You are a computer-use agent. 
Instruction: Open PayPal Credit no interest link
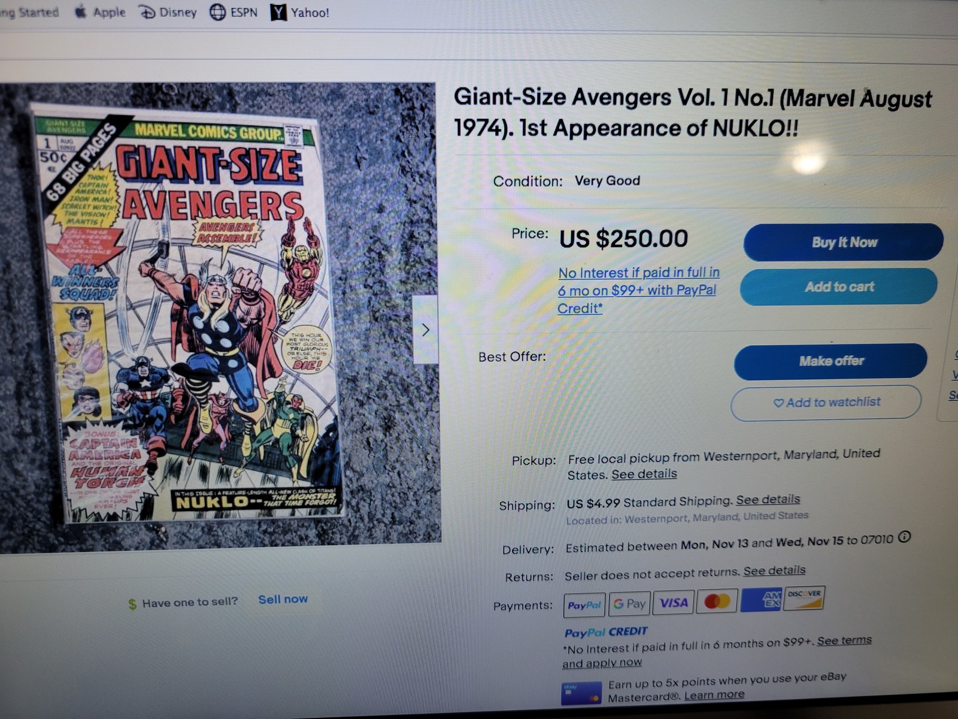pos(639,291)
